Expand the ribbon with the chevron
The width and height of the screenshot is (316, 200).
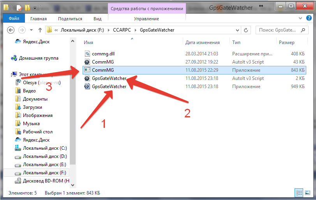[300, 18]
